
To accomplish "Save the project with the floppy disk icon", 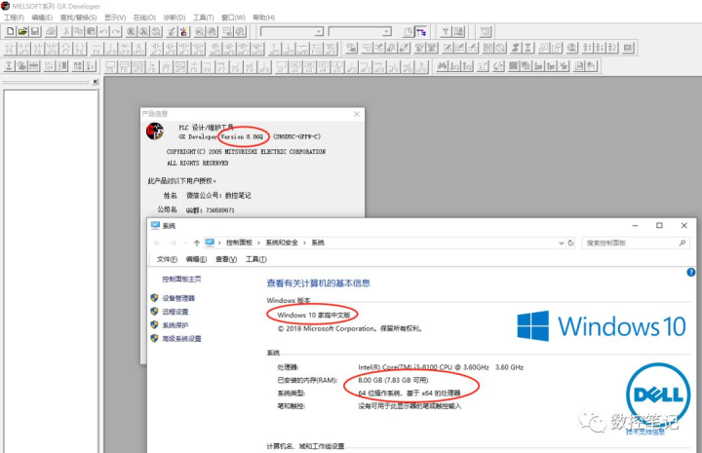I will tap(35, 32).
